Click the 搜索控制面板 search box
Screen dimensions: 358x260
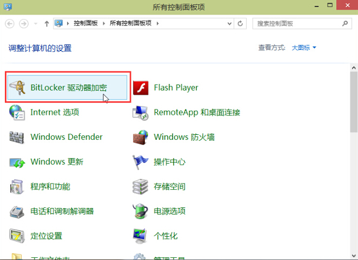point(297,23)
